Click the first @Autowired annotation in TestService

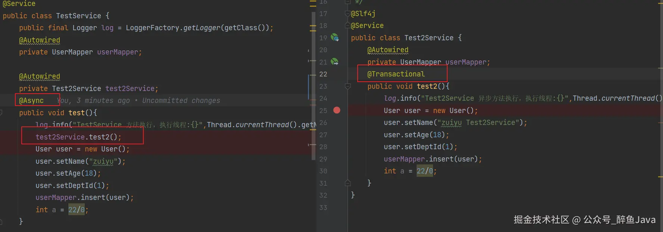tap(40, 40)
